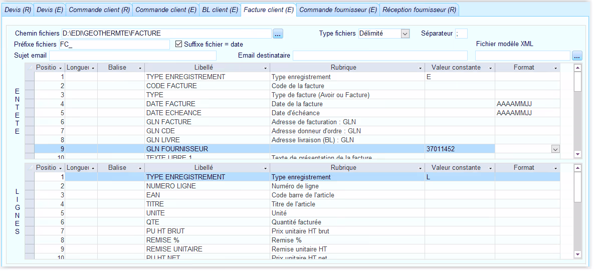Open the Commande client (R) tab

tap(99, 10)
